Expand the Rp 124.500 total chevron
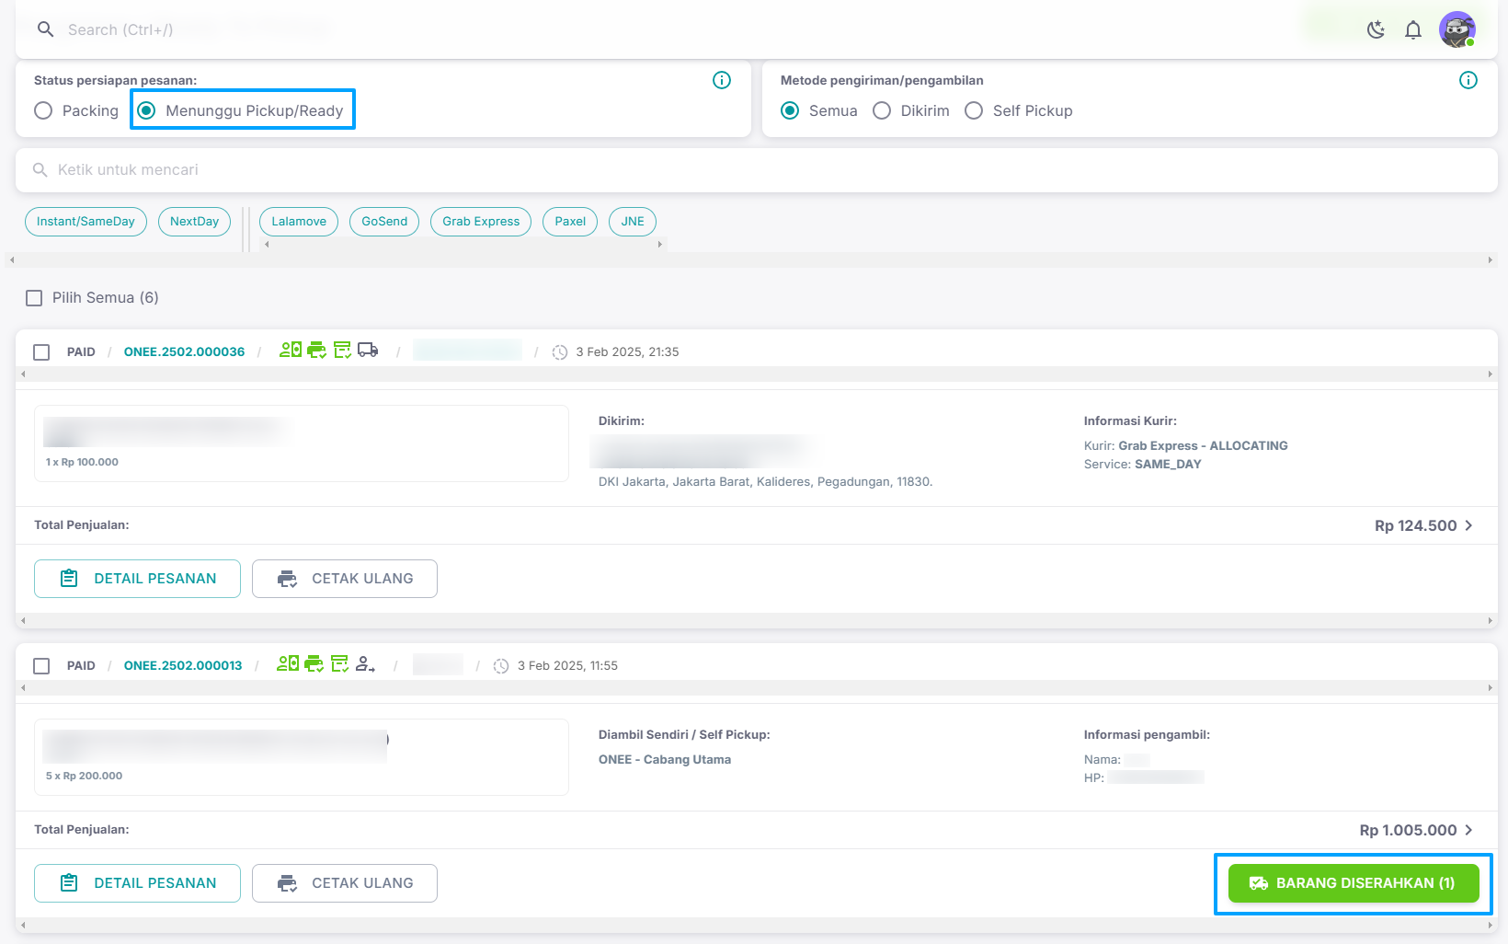The height and width of the screenshot is (944, 1508). pyautogui.click(x=1468, y=525)
